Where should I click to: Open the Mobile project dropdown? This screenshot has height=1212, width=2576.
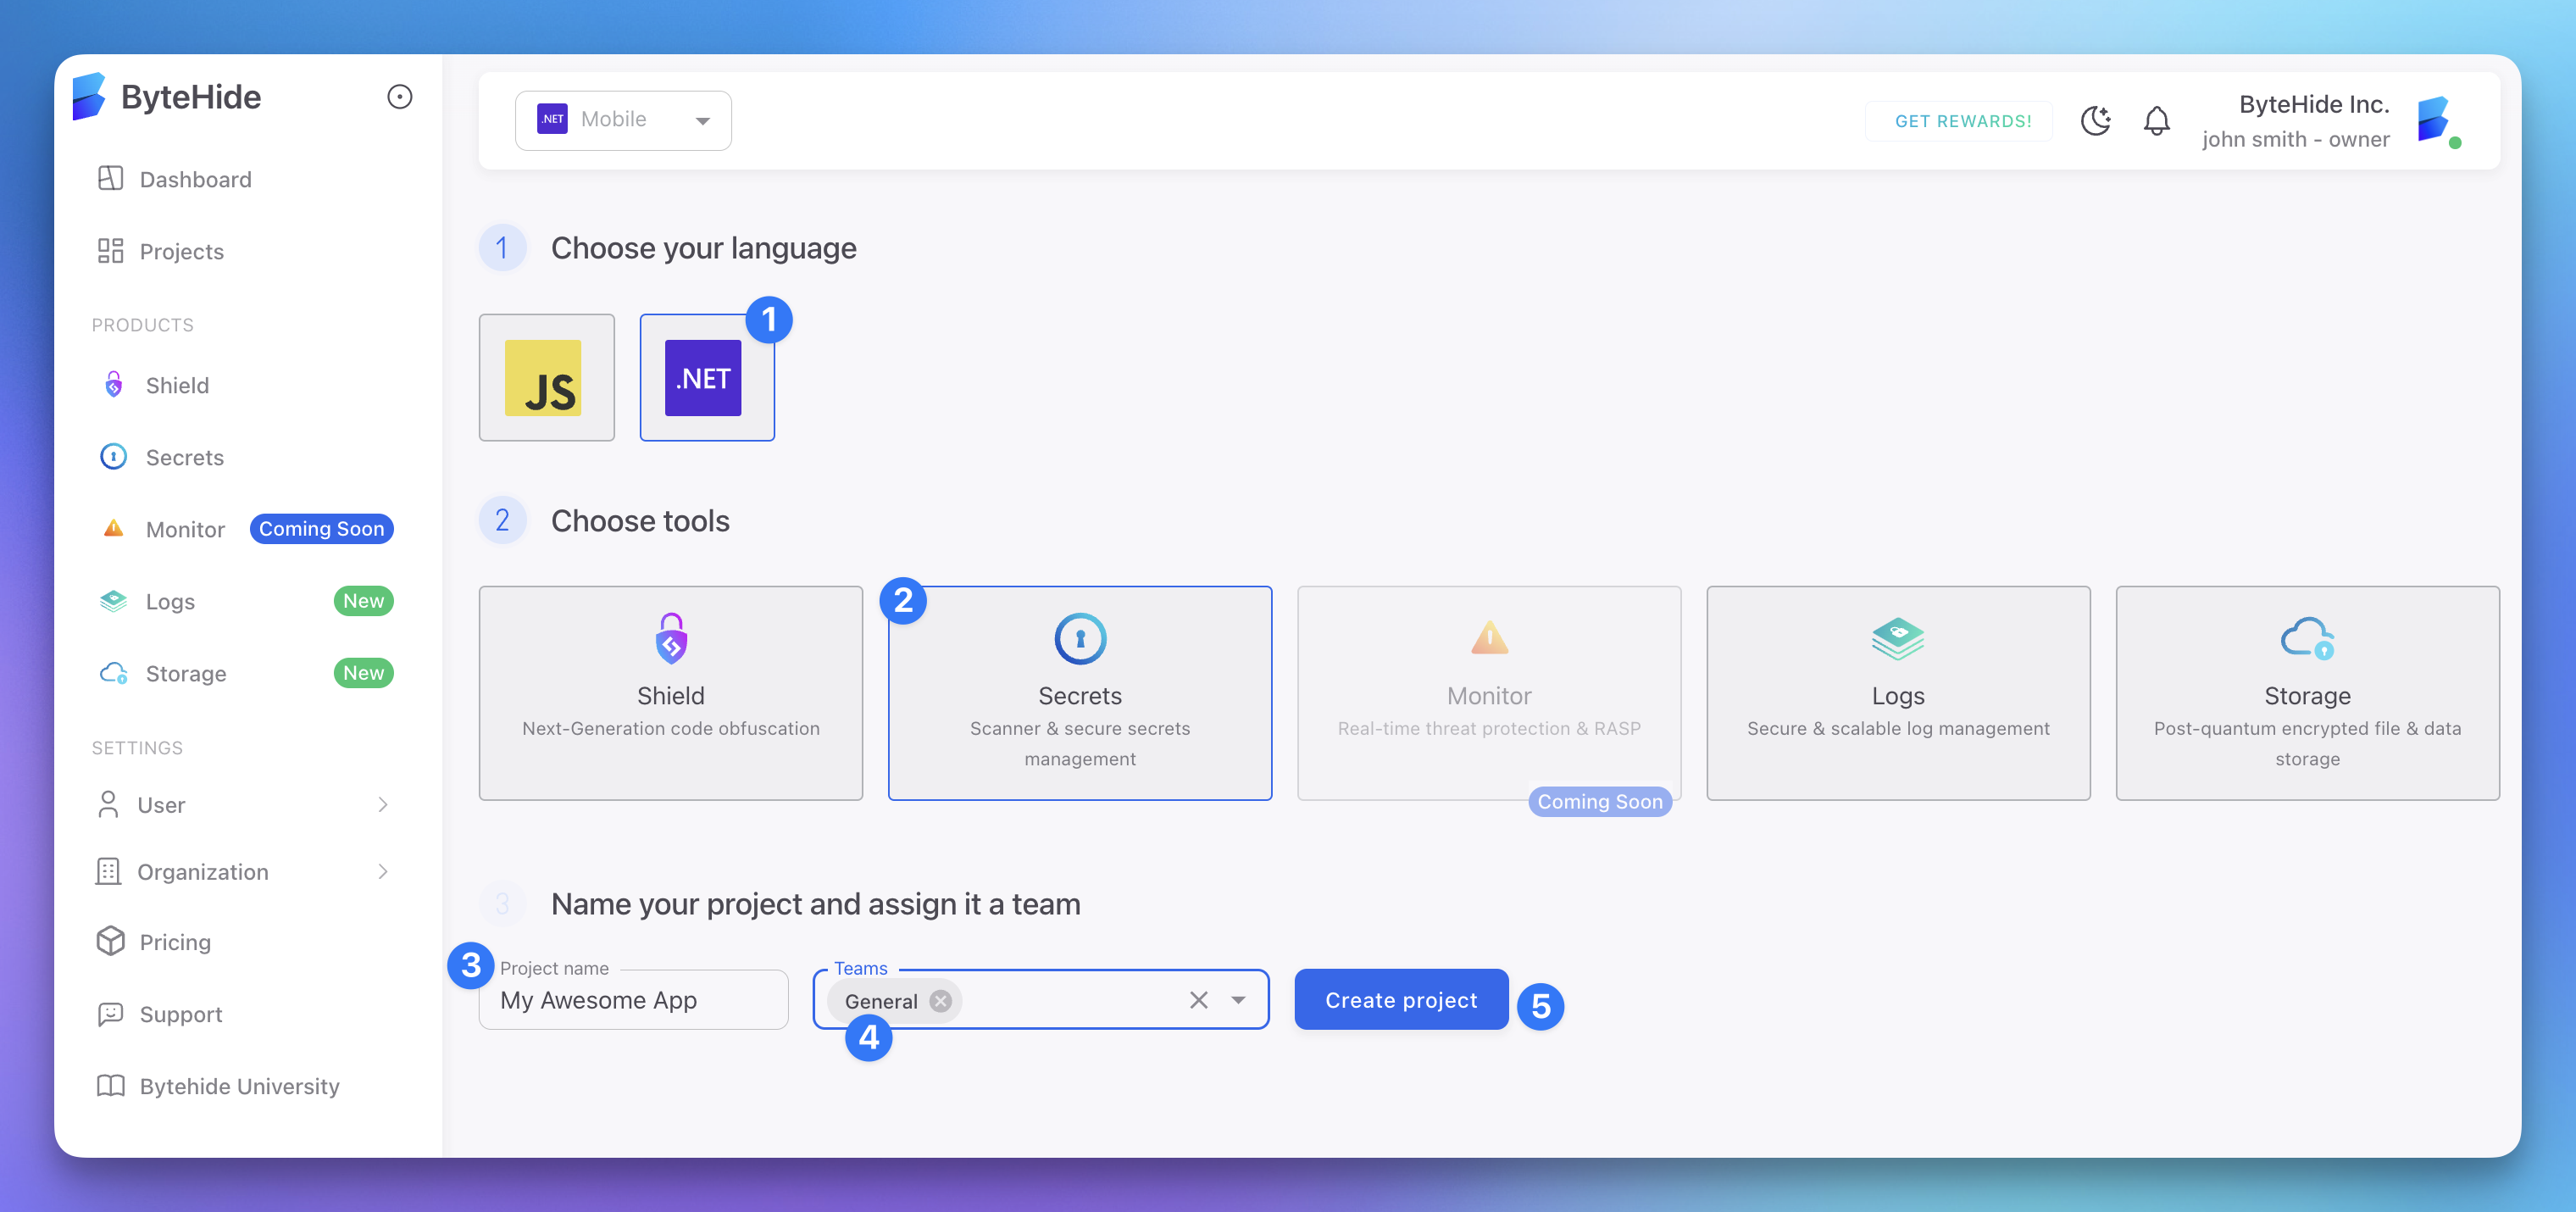[622, 120]
